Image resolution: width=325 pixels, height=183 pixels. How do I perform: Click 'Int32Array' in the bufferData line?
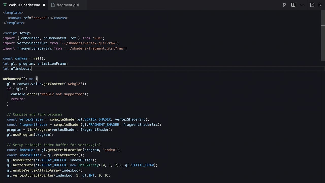pyautogui.click(x=88, y=165)
